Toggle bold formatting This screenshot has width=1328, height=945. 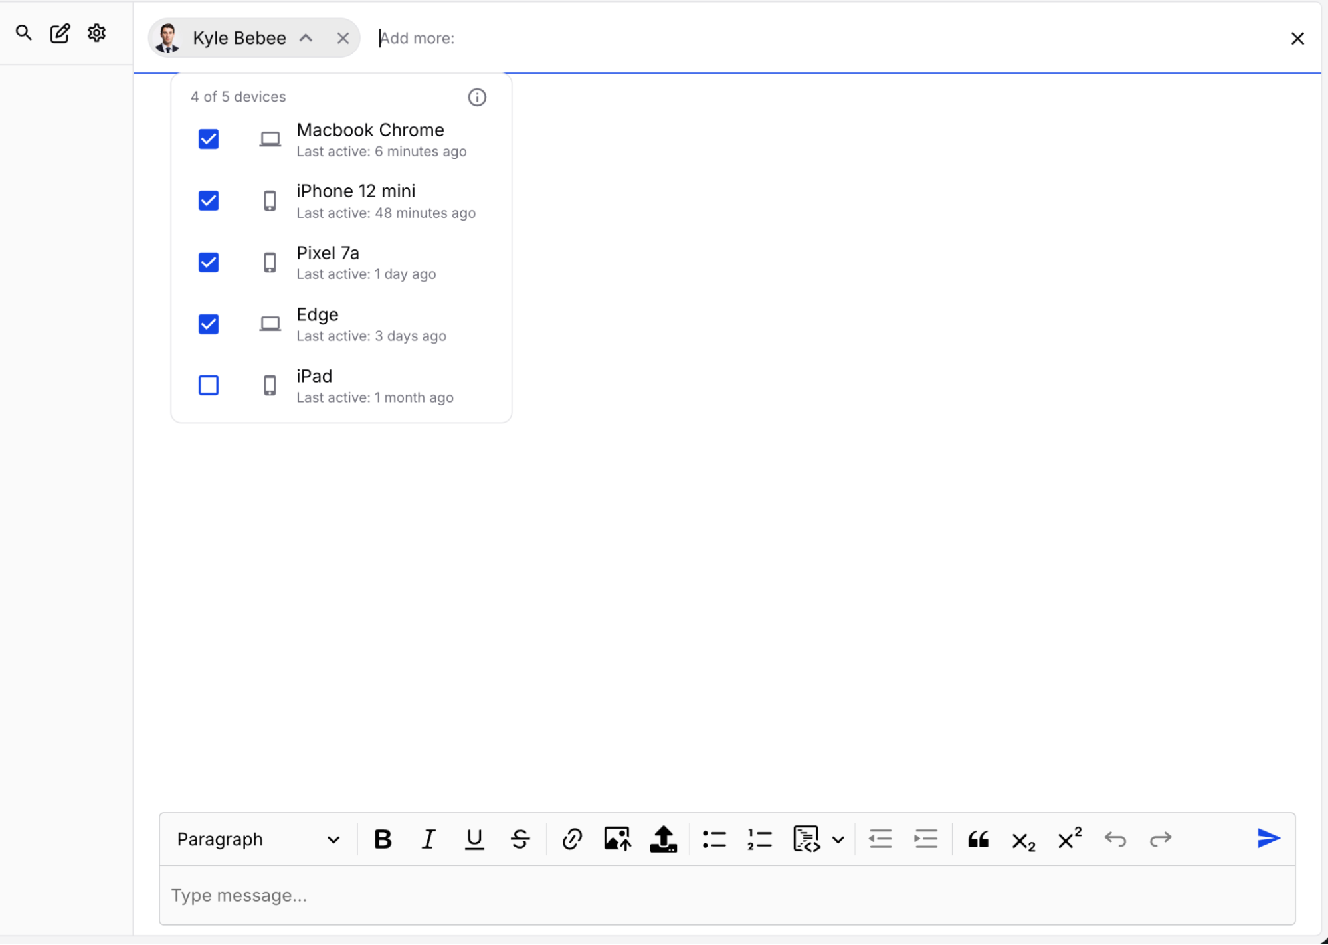pyautogui.click(x=383, y=839)
